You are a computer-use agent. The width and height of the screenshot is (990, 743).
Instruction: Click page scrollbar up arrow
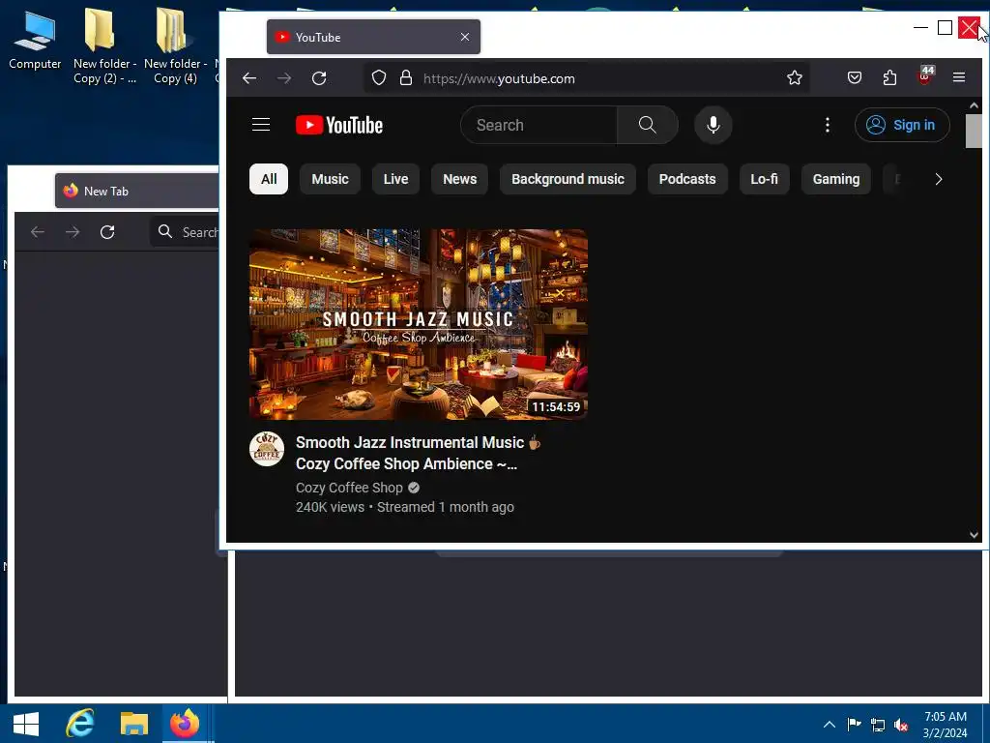click(x=974, y=104)
